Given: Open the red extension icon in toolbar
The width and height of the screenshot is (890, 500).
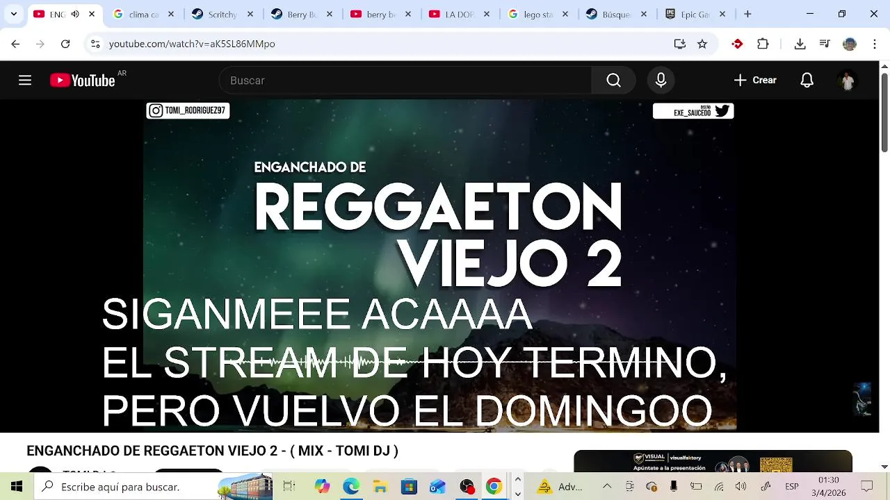Looking at the screenshot, I should point(737,44).
